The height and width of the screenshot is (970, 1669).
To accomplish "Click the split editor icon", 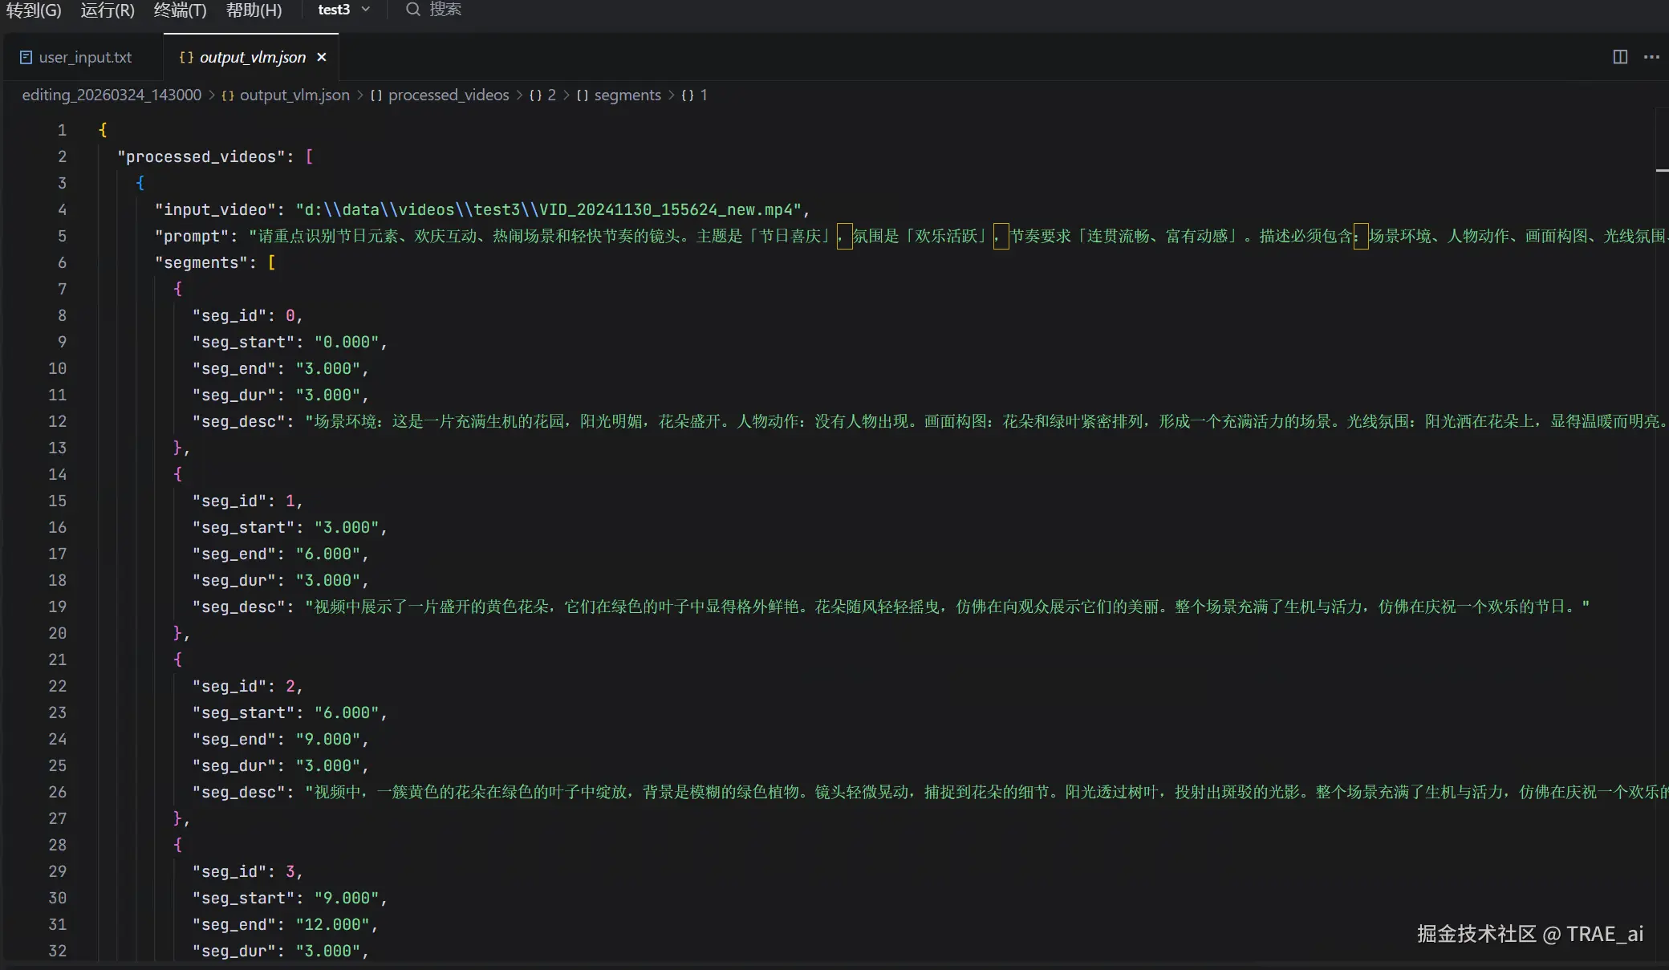I will 1620,57.
